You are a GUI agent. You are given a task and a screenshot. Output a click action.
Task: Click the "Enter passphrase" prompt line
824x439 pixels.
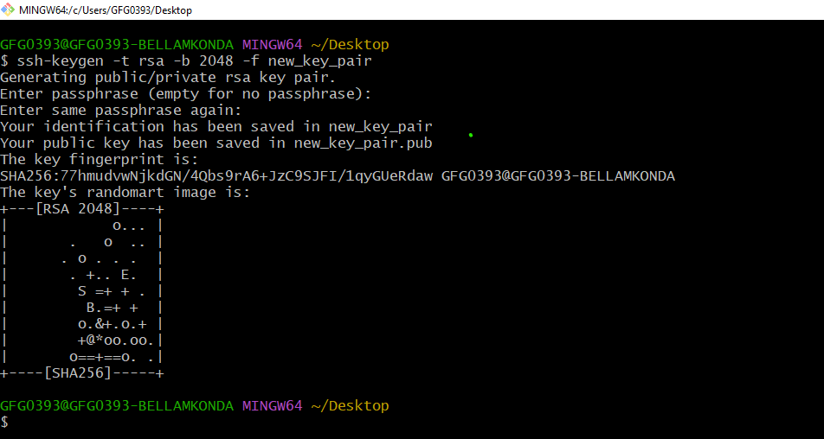click(x=185, y=94)
